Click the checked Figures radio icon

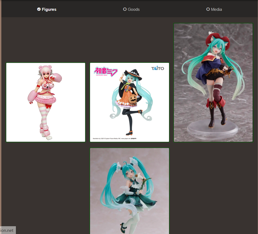click(x=39, y=9)
